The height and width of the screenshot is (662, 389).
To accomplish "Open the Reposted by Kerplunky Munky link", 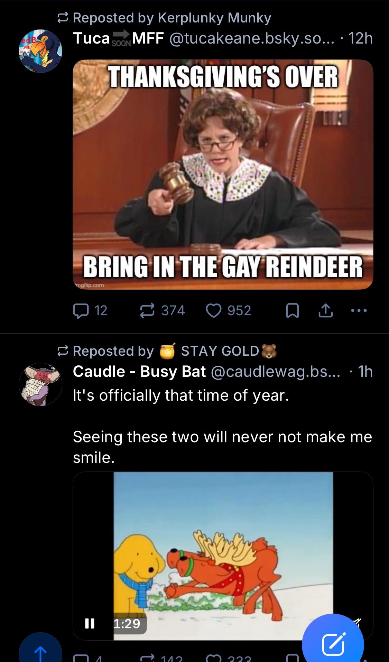I will click(x=172, y=18).
